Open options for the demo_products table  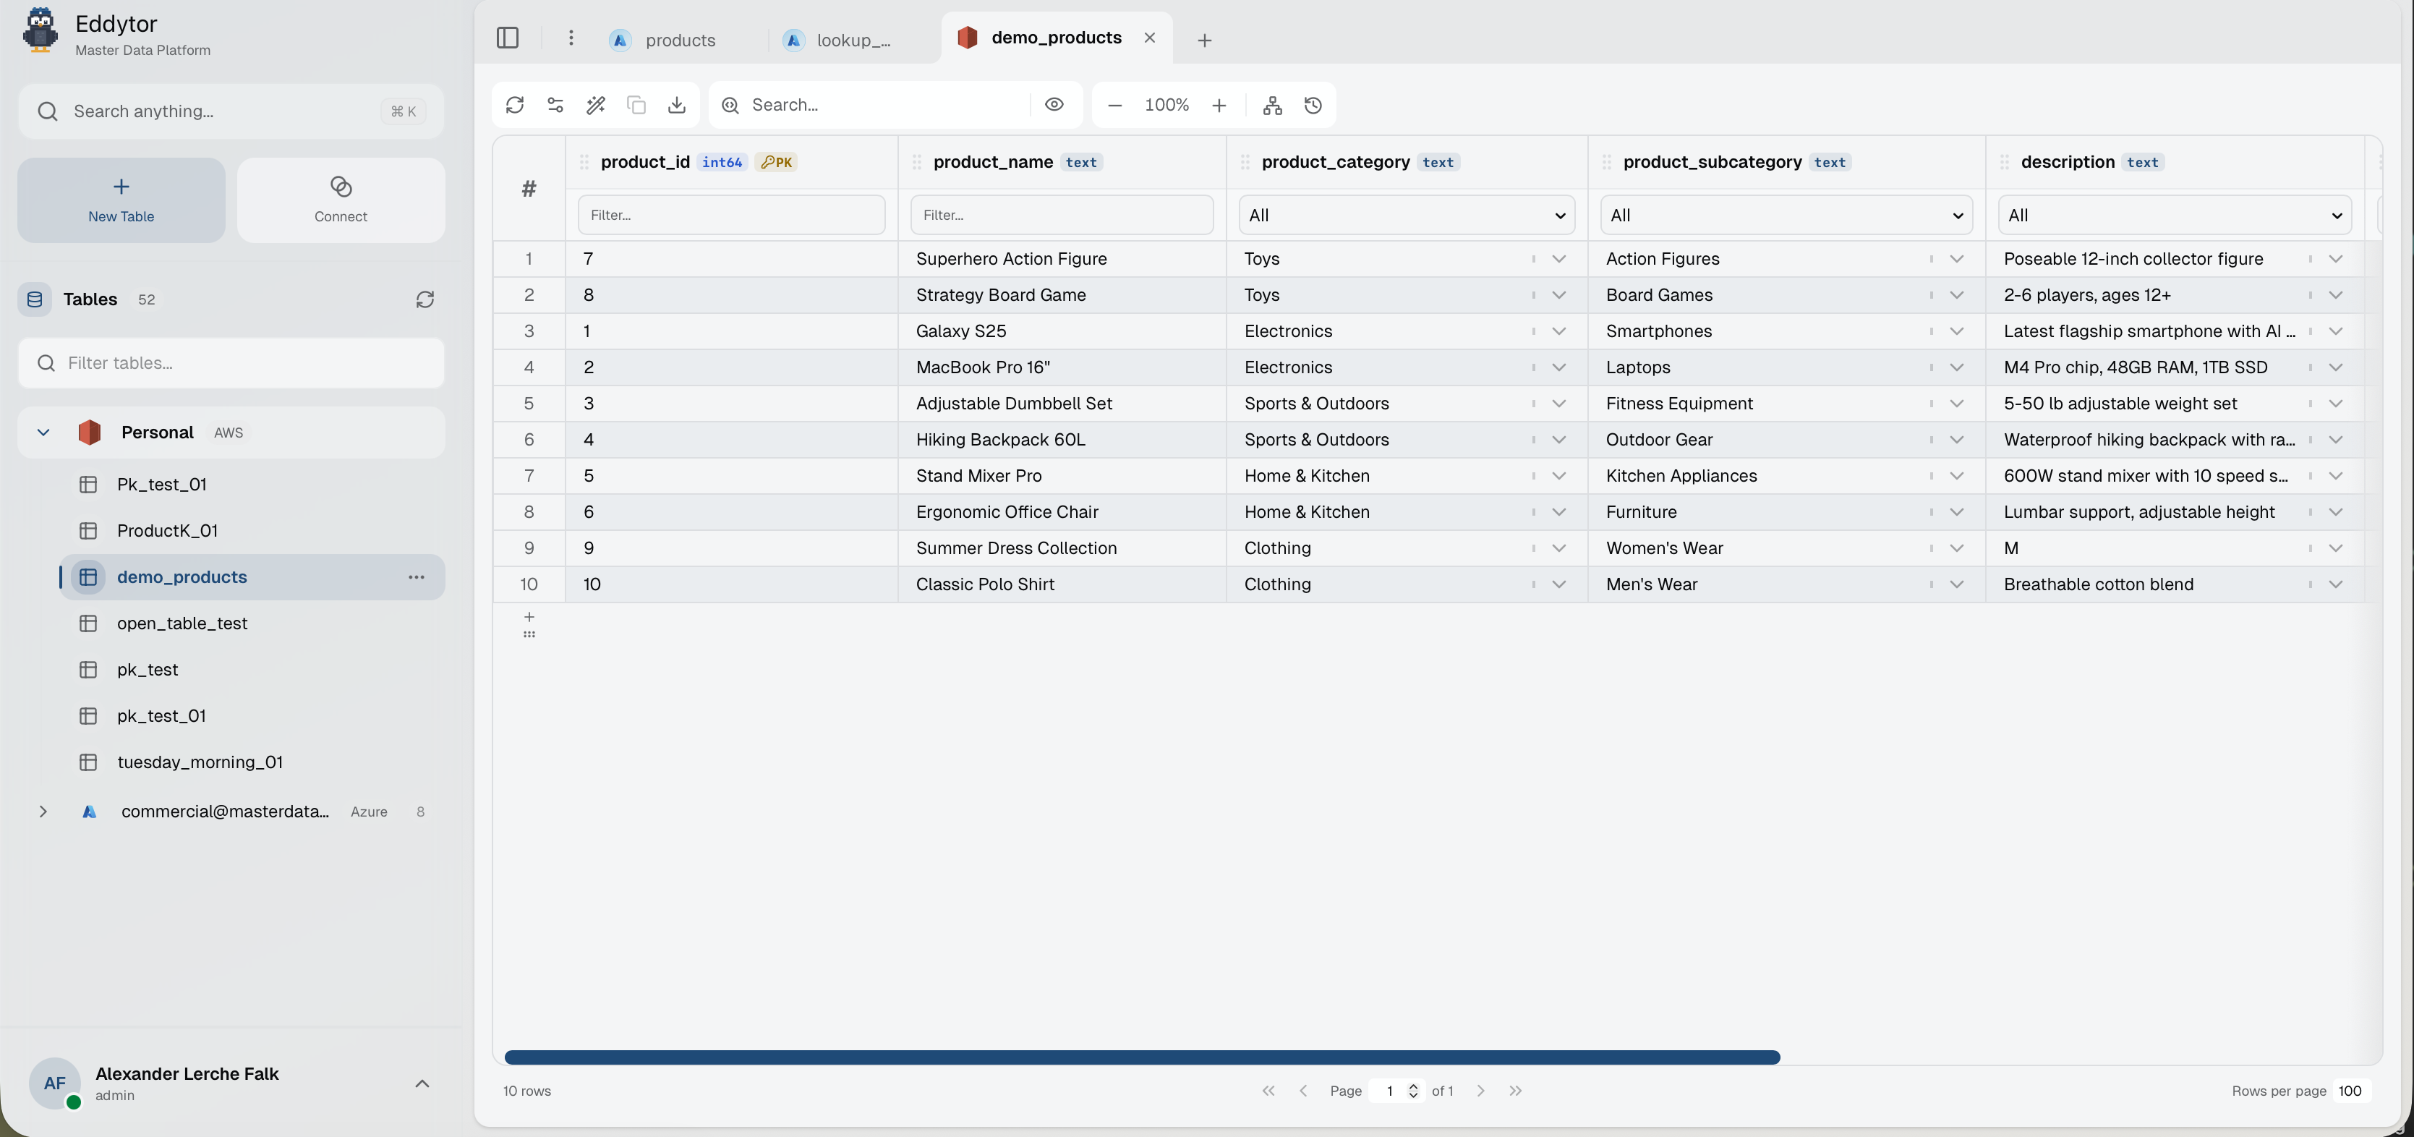(417, 577)
